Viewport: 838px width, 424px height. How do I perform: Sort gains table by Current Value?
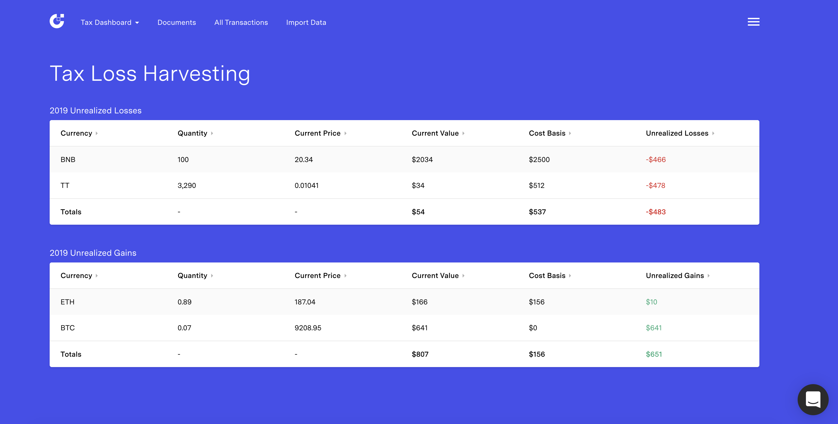click(435, 275)
